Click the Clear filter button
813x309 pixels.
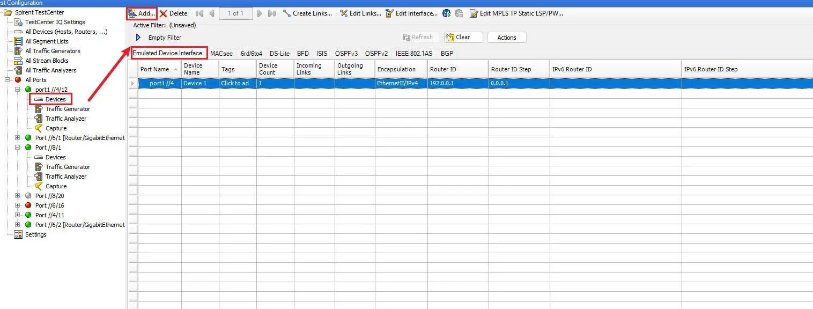tap(463, 37)
